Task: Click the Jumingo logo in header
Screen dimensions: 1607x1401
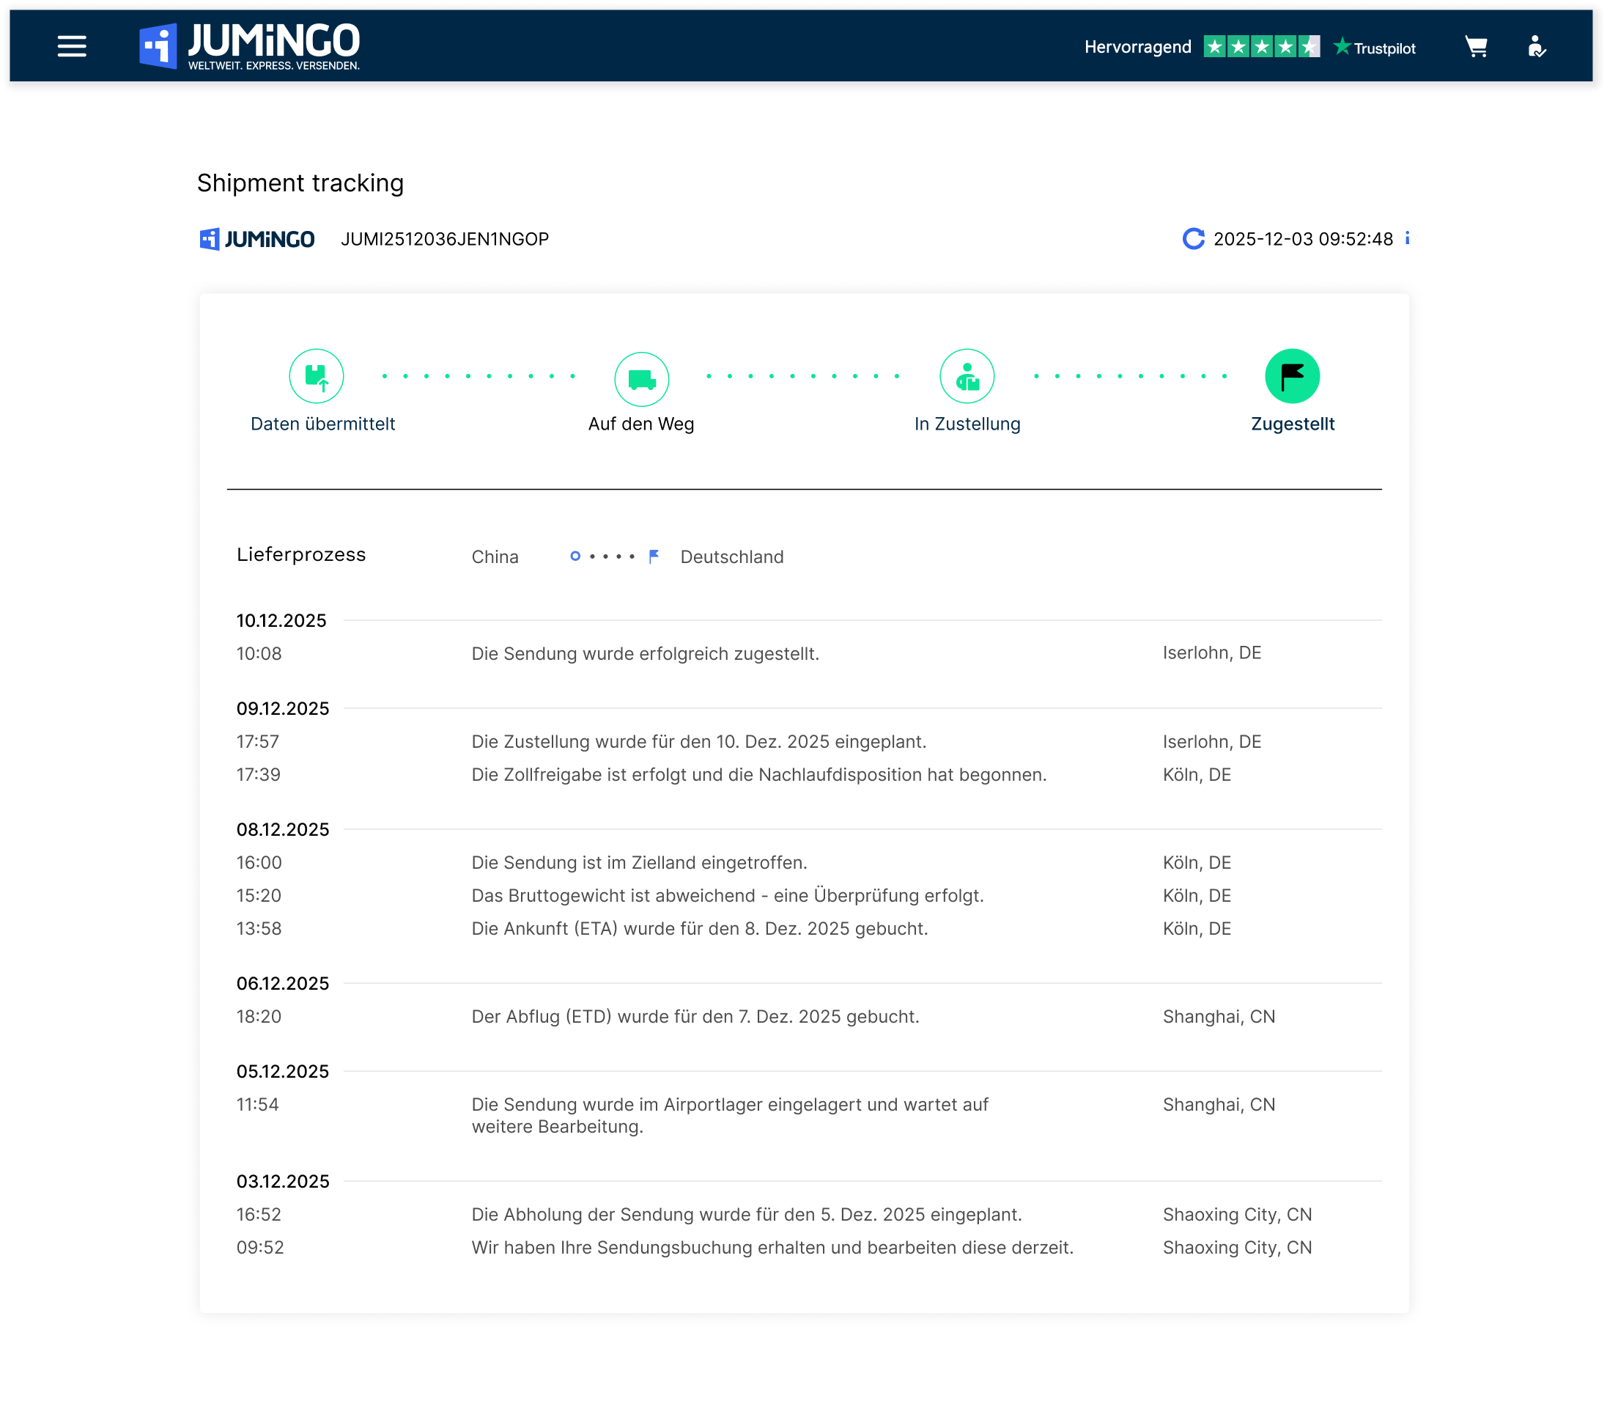Action: click(x=250, y=46)
